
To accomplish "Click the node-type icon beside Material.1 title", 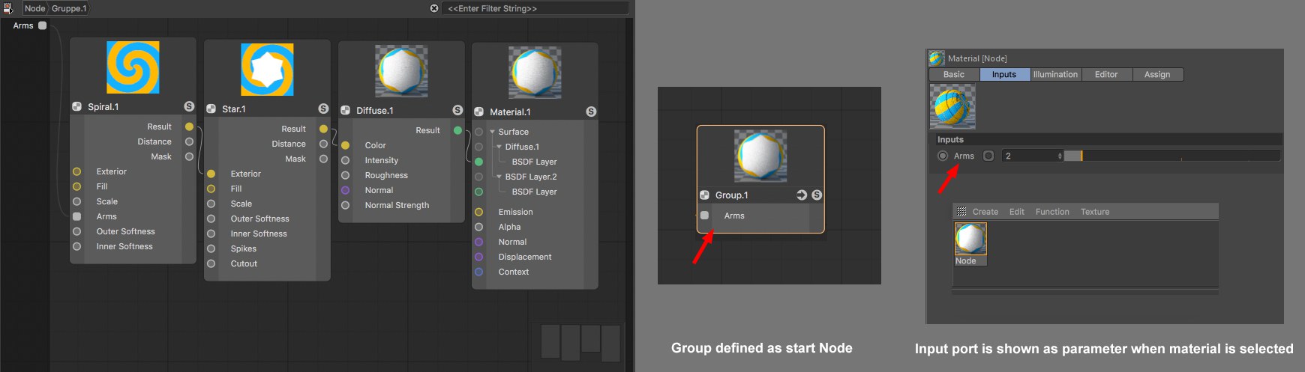I will (x=479, y=112).
